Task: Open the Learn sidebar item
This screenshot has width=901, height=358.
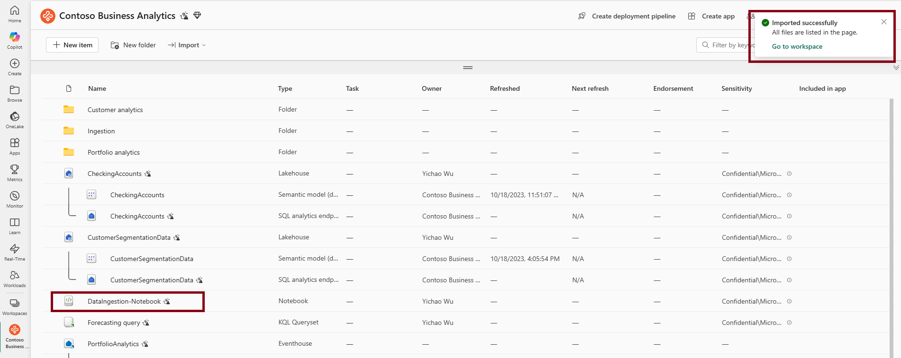Action: (x=15, y=226)
